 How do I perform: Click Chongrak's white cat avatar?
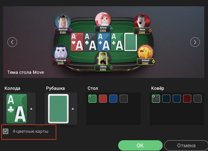[61, 52]
